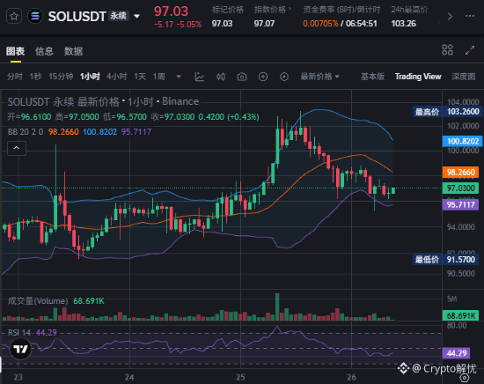Click the 95.7117 lower band price tag

tap(460, 204)
